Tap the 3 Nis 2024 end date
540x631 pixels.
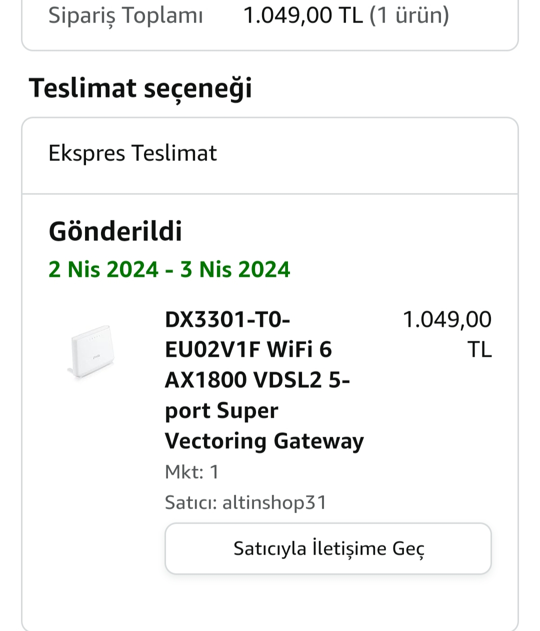click(235, 270)
